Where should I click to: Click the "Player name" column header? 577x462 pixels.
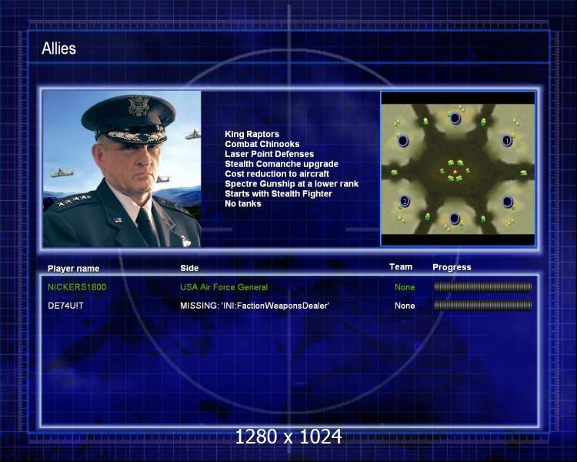point(74,269)
